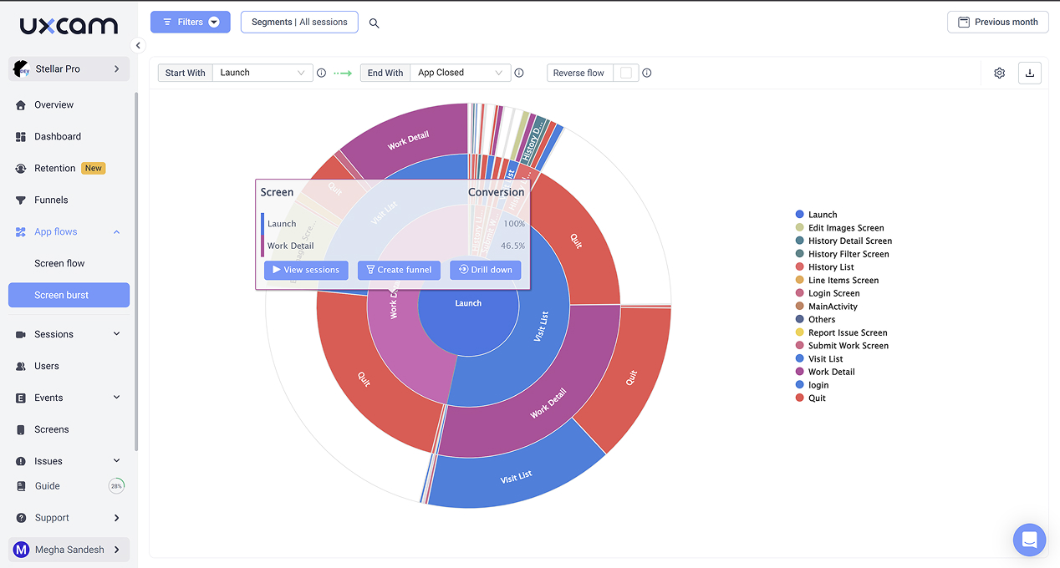
Task: Click the View sessions button
Action: coord(306,270)
